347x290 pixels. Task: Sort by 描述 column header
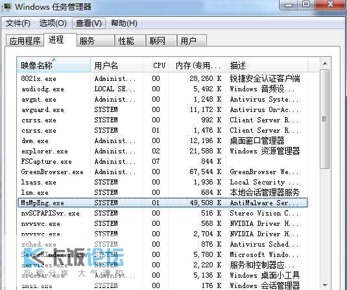coord(267,65)
